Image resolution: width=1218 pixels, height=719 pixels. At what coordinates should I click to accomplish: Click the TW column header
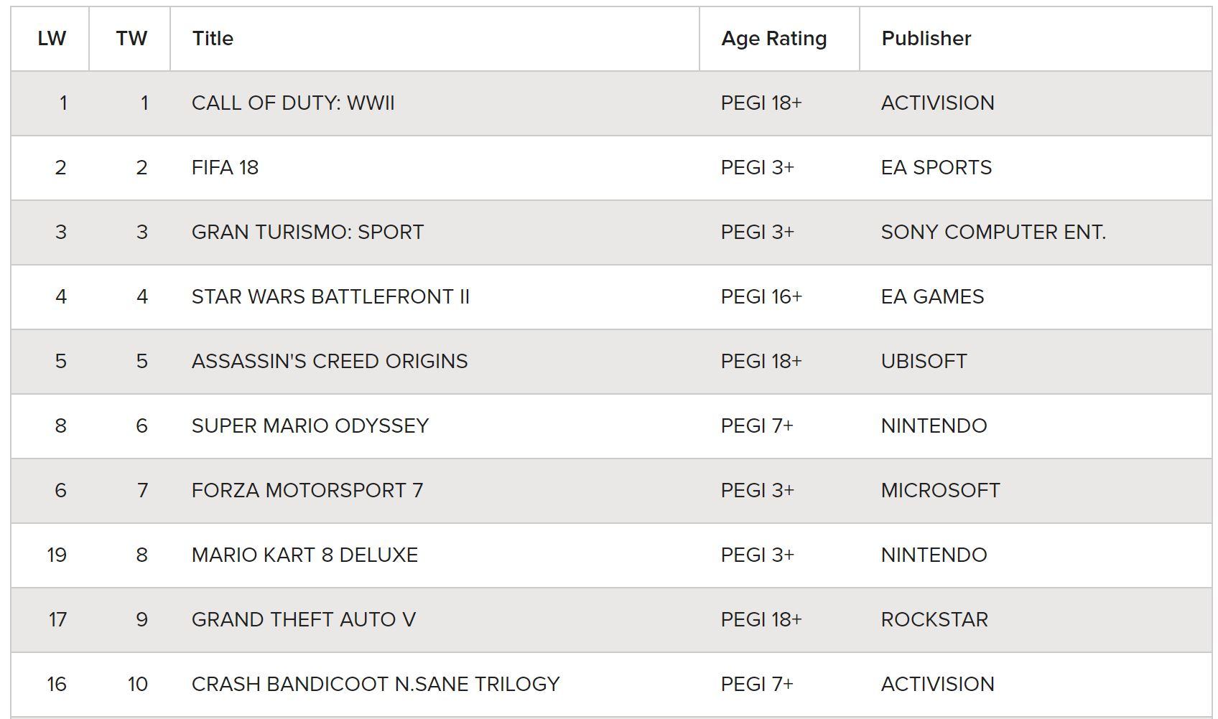[x=131, y=39]
